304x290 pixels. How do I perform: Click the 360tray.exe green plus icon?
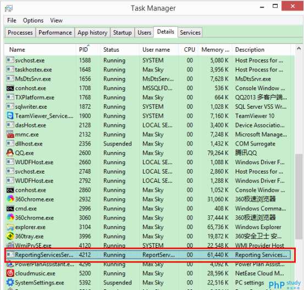[10, 236]
